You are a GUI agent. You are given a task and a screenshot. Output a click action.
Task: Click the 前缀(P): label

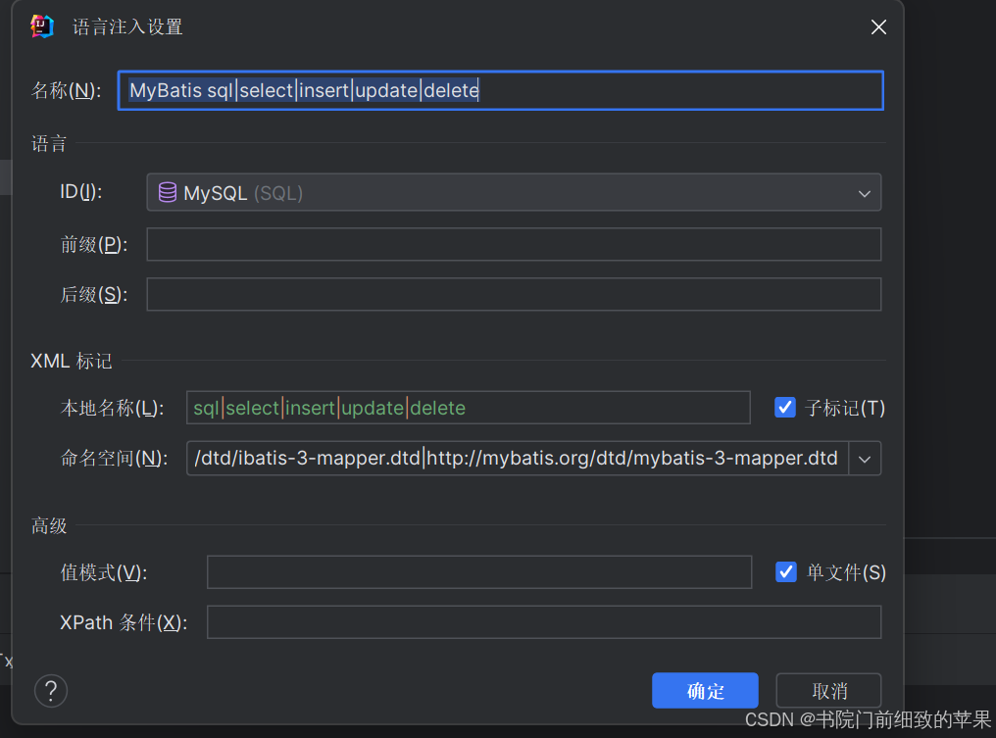[94, 244]
